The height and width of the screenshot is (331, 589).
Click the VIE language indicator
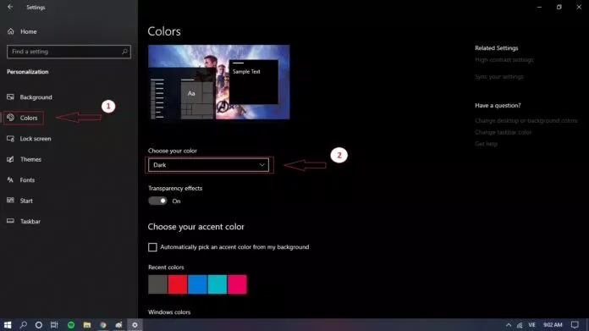(x=532, y=324)
